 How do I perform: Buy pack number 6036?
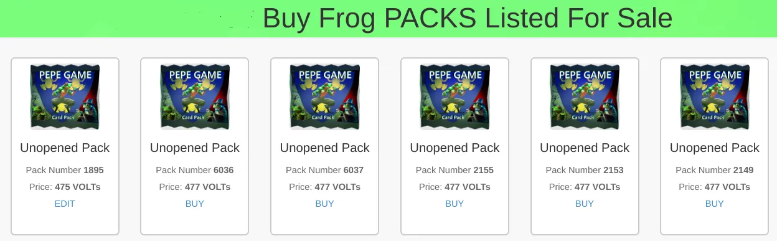tap(195, 204)
